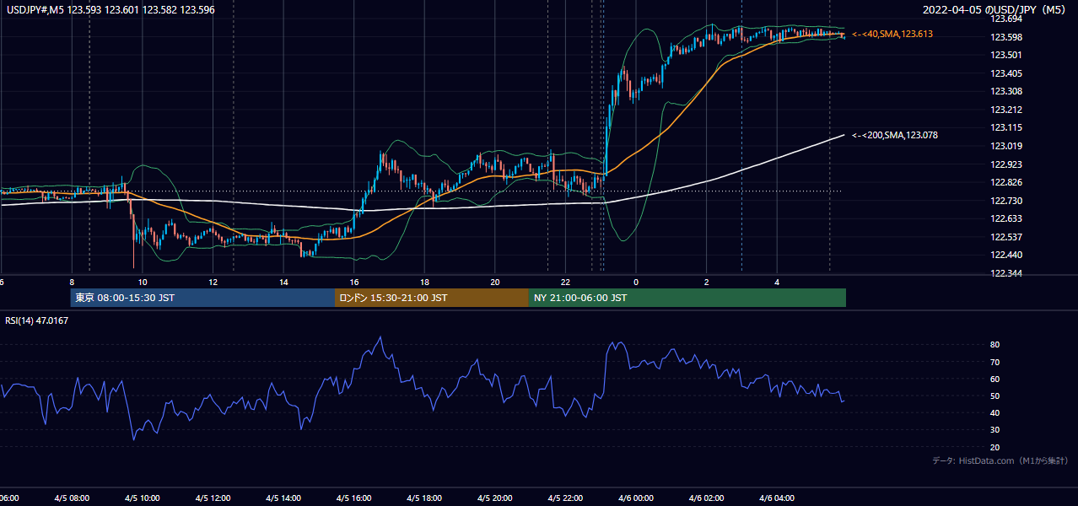Click RSI axis level 60

click(x=994, y=379)
